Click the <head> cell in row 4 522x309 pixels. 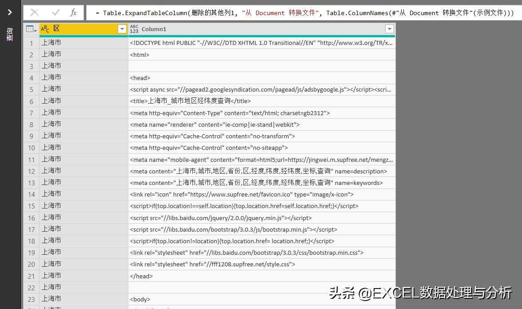(262, 78)
